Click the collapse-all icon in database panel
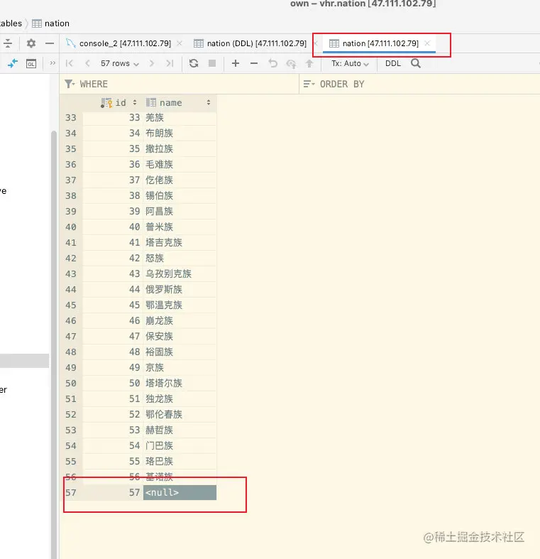The width and height of the screenshot is (540, 559). (x=8, y=43)
